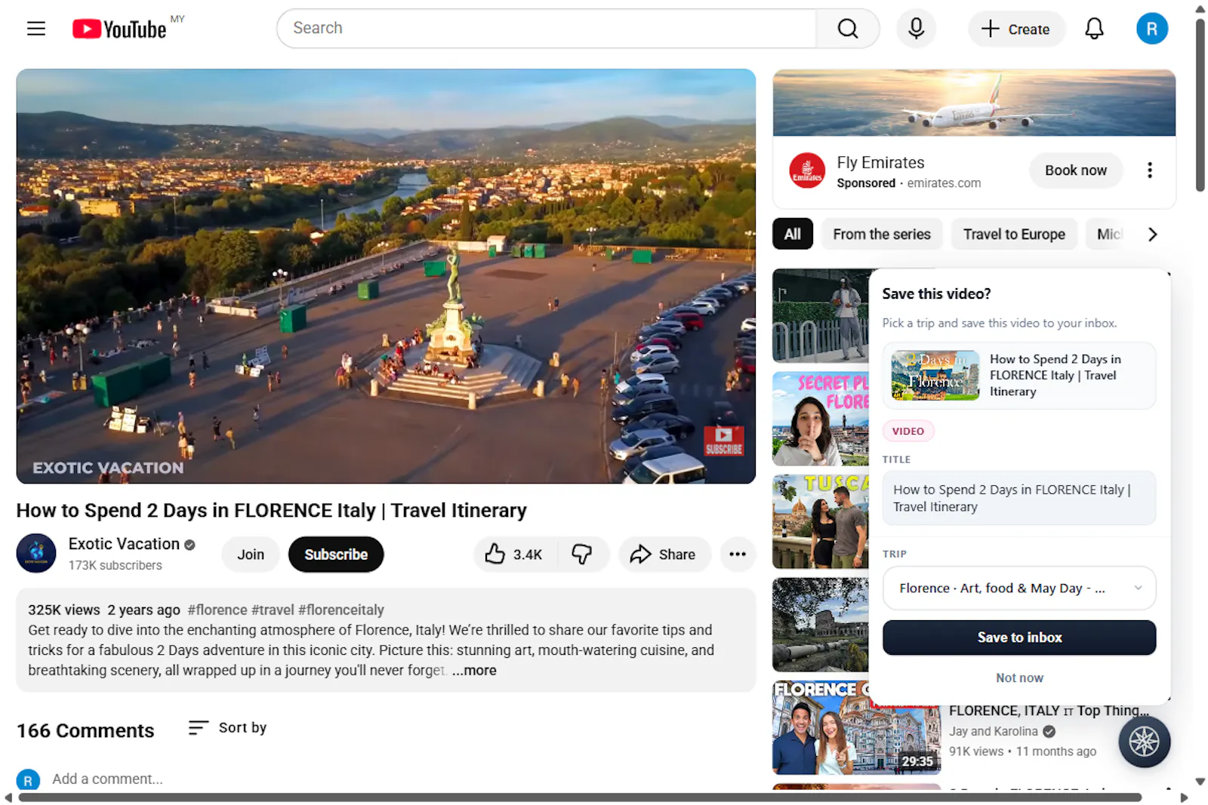1208x805 pixels.
Task: Open the Secret Florence video thumbnail
Action: pyautogui.click(x=821, y=419)
